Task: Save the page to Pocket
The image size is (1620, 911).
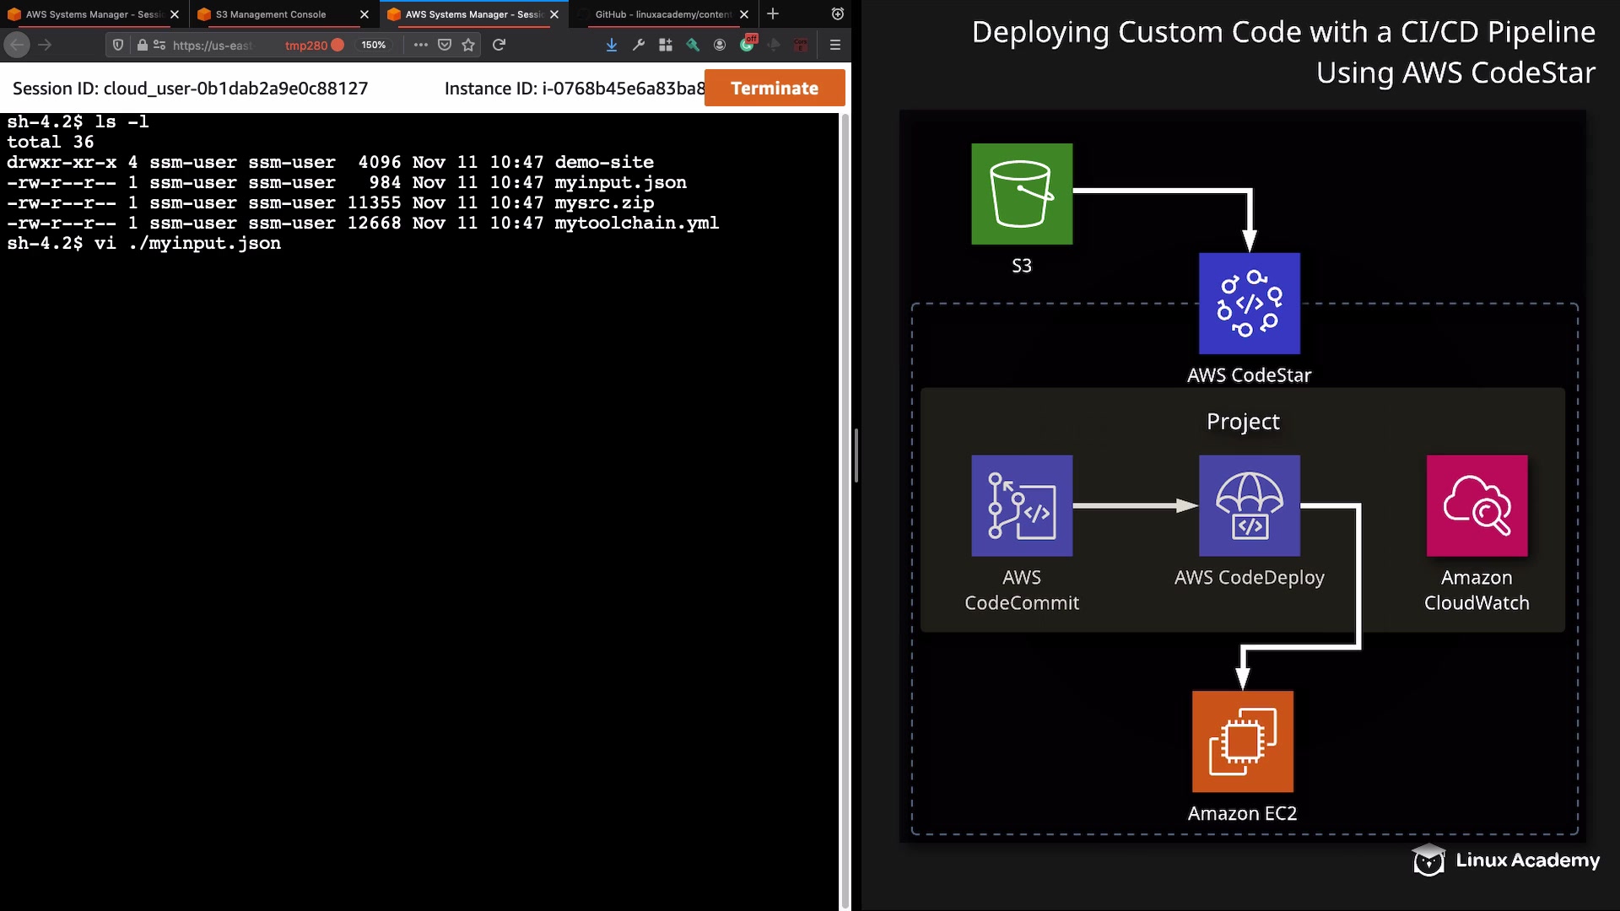Action: pyautogui.click(x=445, y=45)
